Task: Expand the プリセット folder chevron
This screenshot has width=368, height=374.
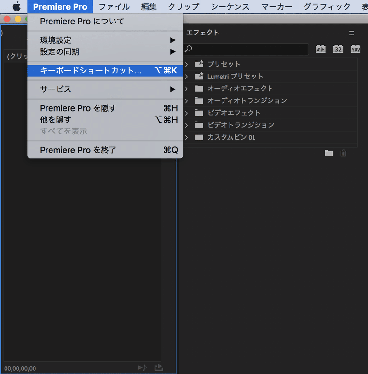Action: (186, 64)
